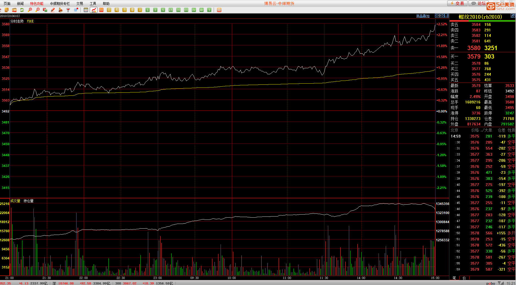This screenshot has width=516, height=285.
Task: Click the 外盘 value 817634
Action: [x=474, y=124]
